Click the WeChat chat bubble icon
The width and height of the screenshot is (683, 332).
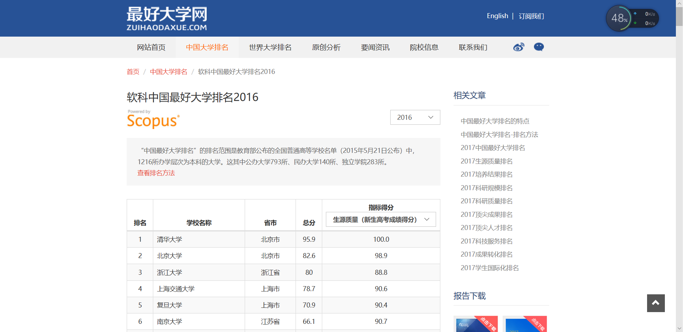[539, 47]
